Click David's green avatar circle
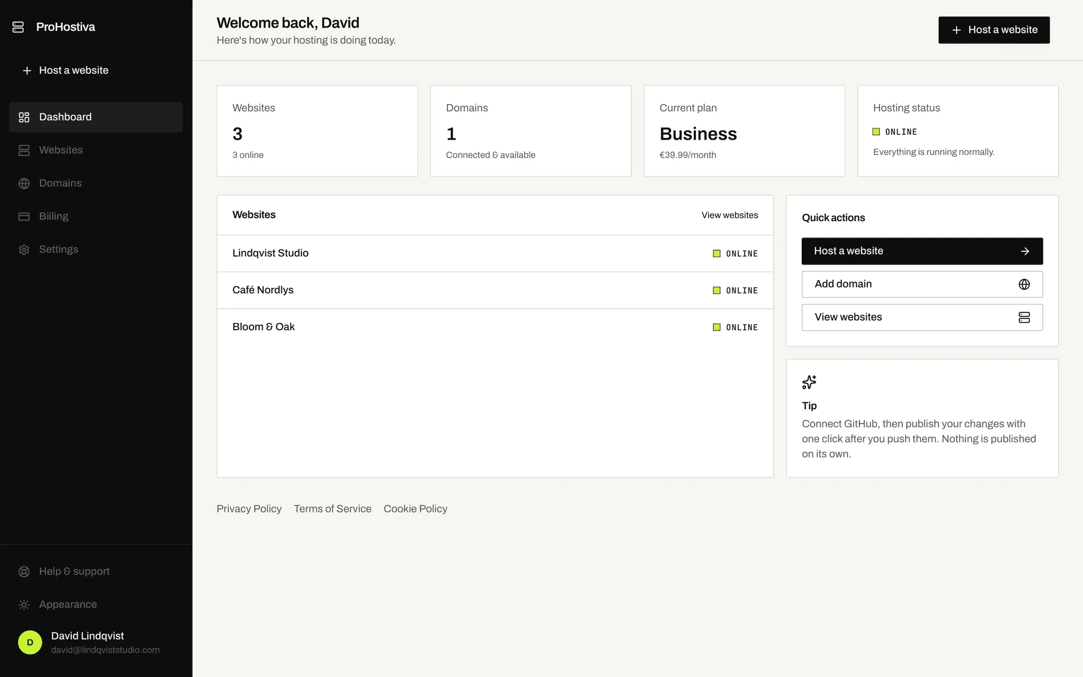The image size is (1083, 677). point(30,642)
